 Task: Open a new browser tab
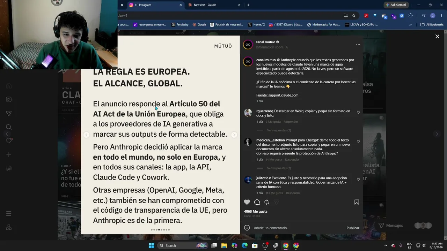[248, 5]
